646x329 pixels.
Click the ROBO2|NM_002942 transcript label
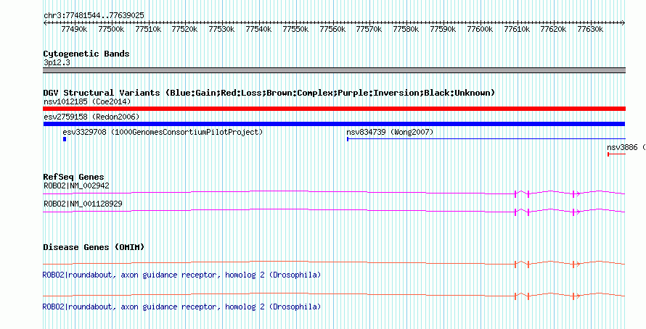[77, 186]
